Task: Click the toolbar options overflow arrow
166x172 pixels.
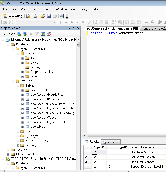Action: click(67, 17)
